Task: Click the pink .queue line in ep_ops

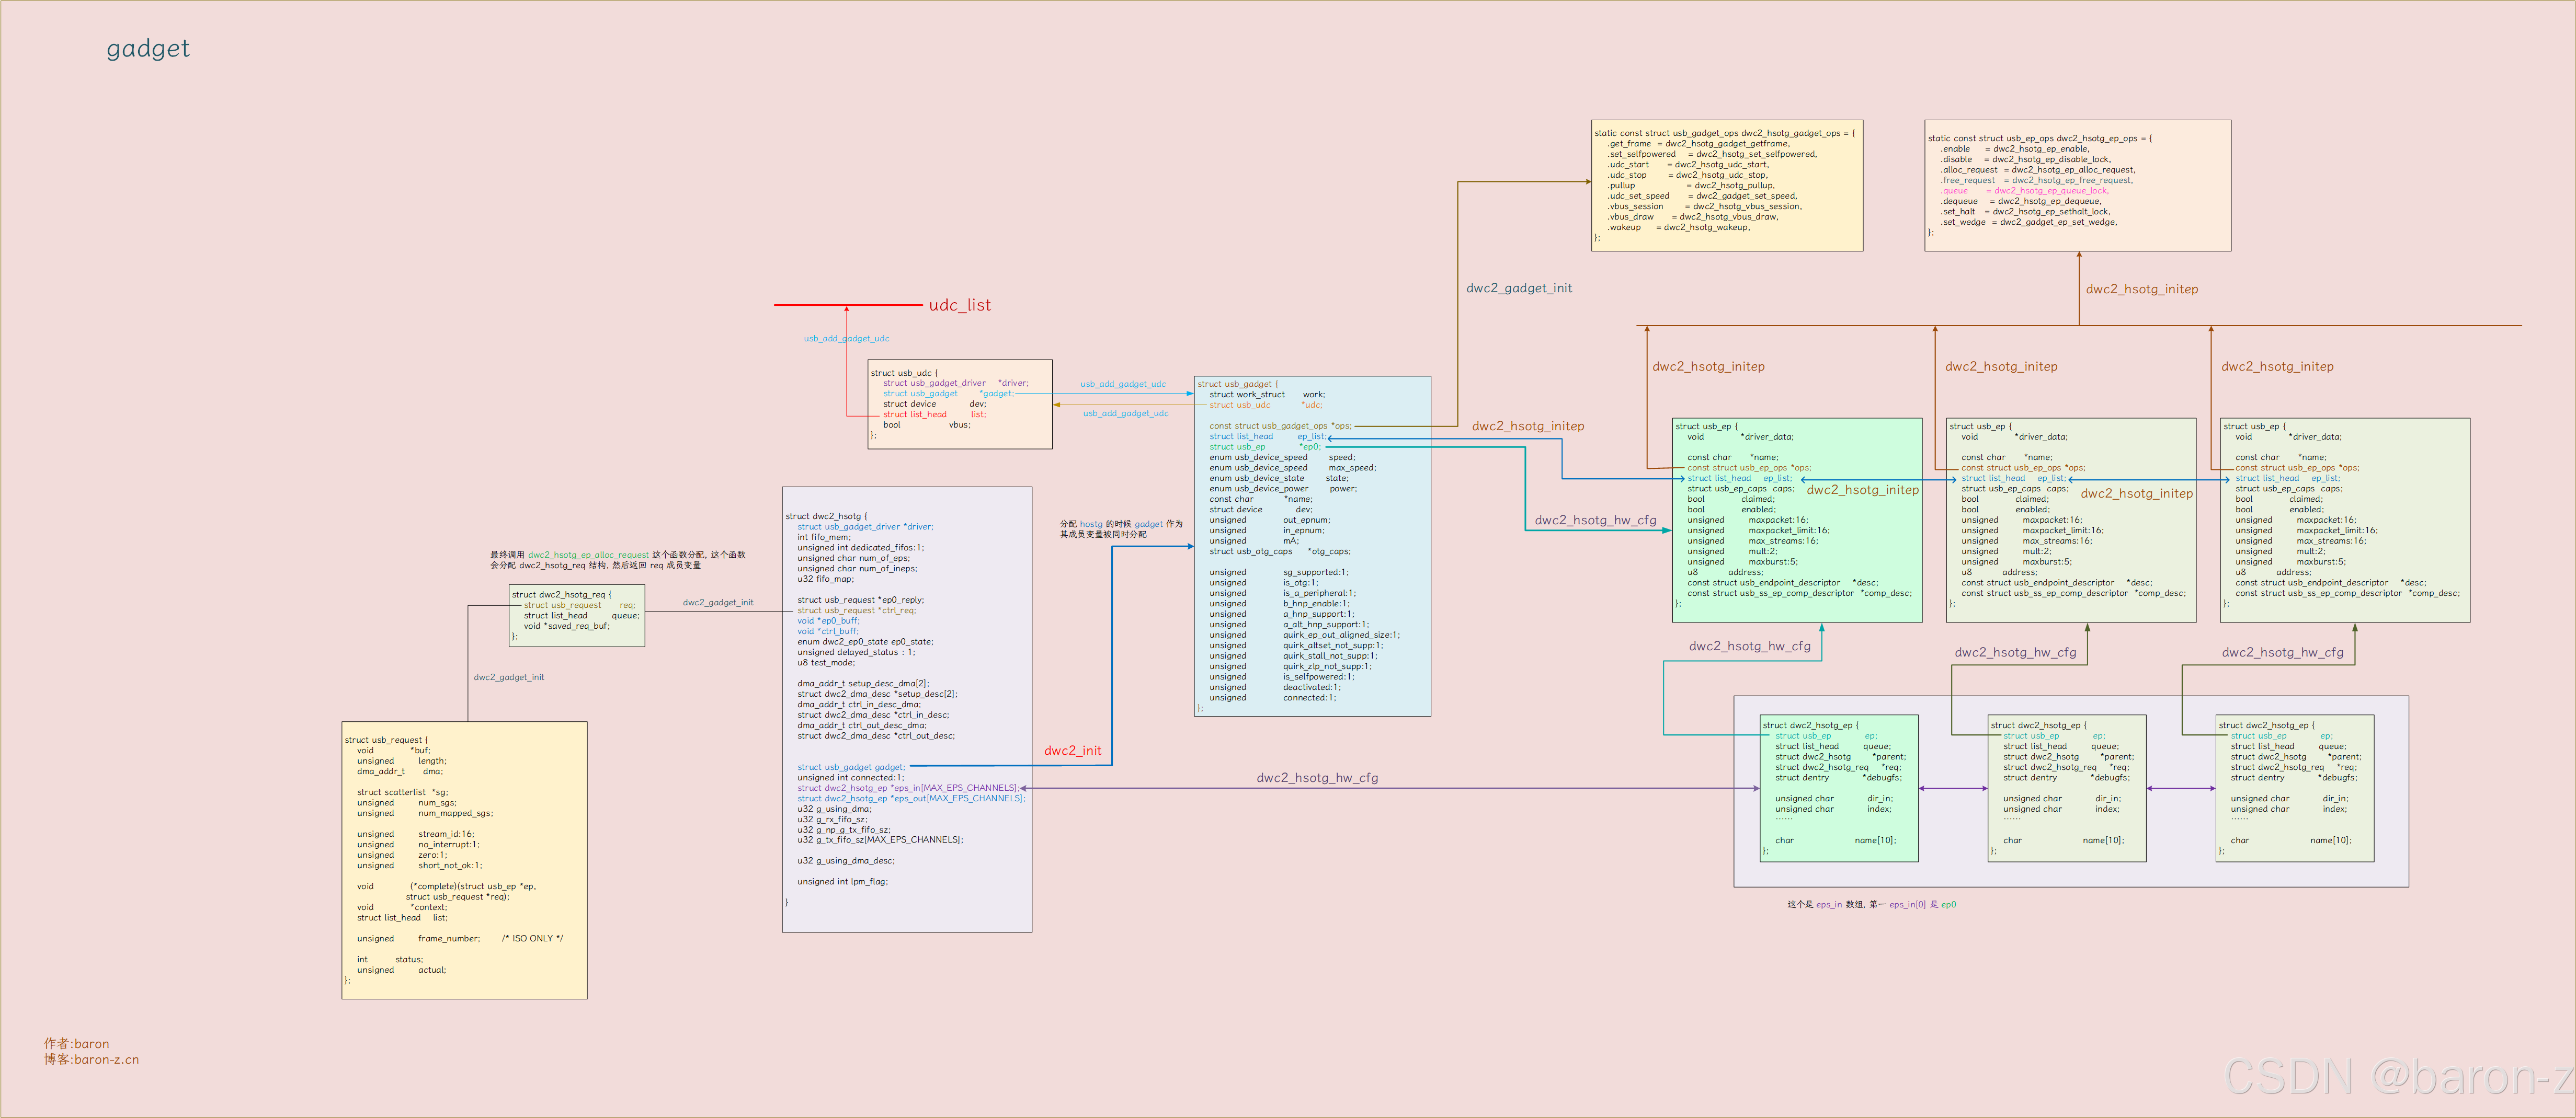Action: click(2024, 191)
